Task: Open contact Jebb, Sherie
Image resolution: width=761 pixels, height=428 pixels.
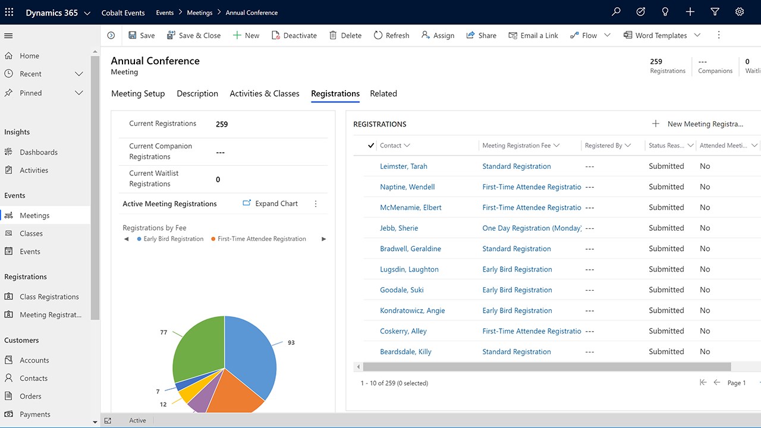Action: click(x=399, y=228)
